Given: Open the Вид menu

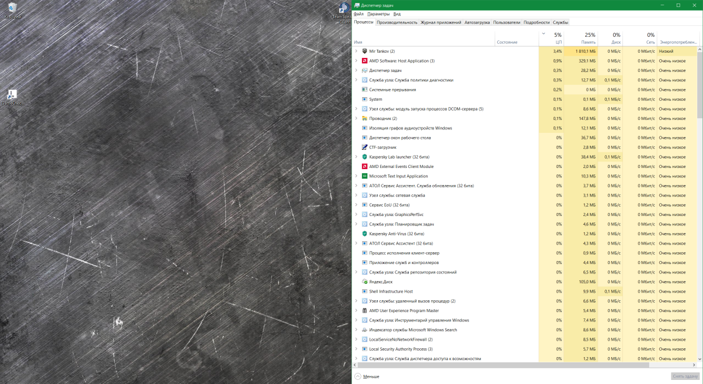Looking at the screenshot, I should pyautogui.click(x=397, y=13).
